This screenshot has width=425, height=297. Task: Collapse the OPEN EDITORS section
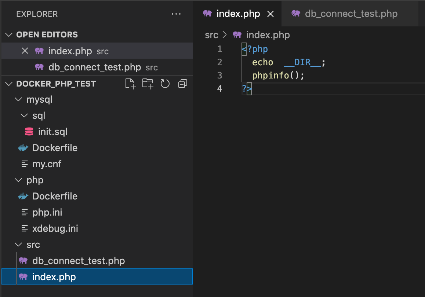click(8, 34)
